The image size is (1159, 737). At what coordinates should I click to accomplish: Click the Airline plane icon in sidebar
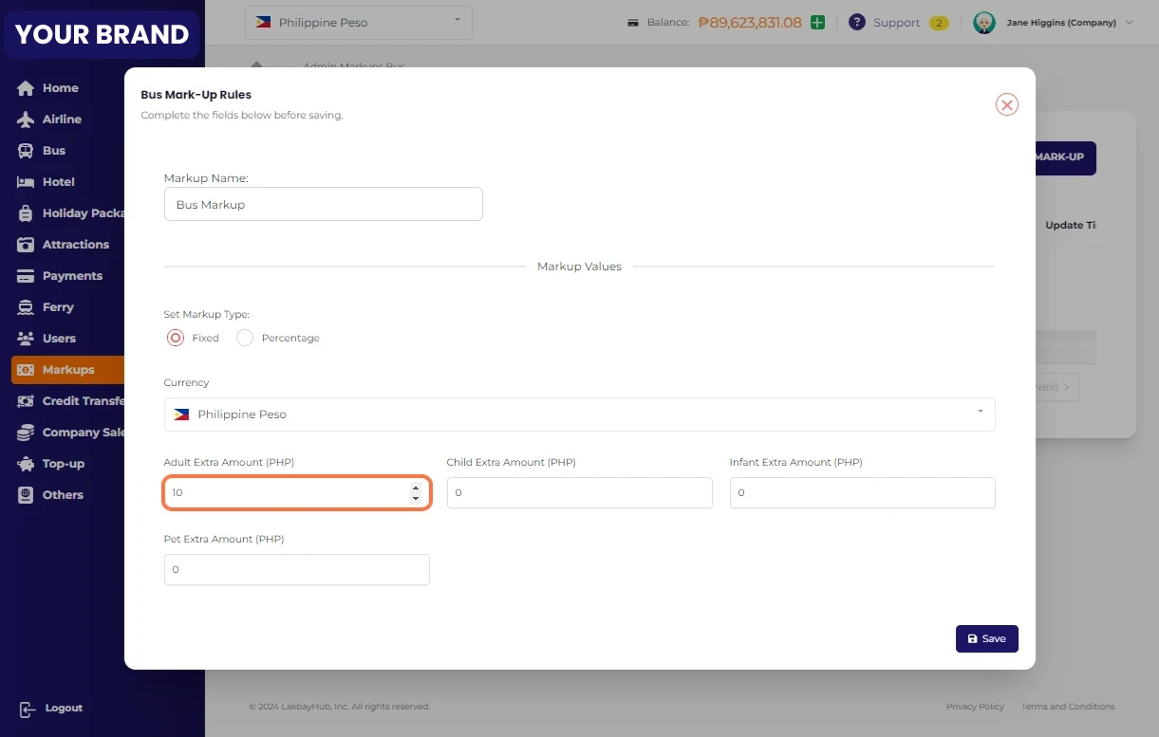(26, 120)
